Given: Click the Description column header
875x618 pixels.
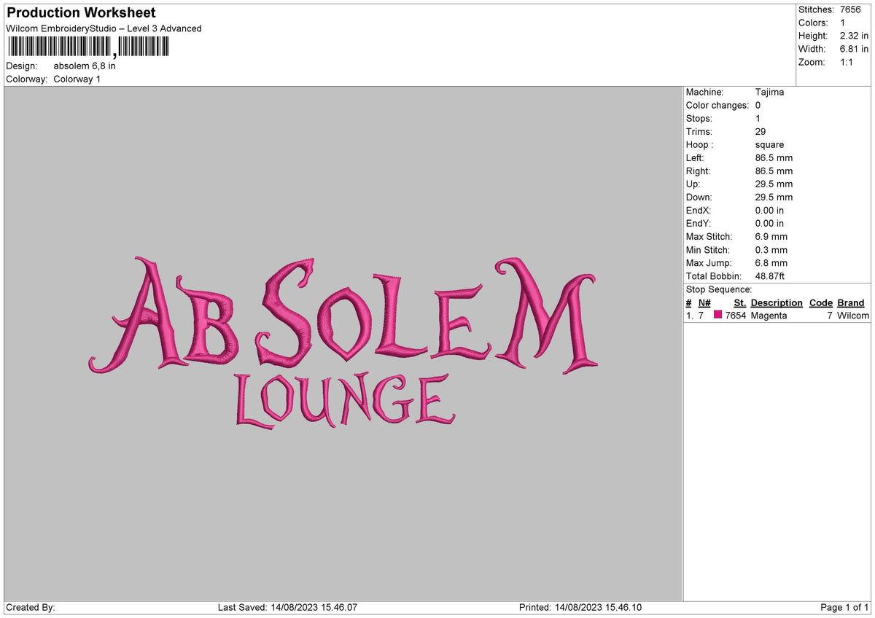Looking at the screenshot, I should (776, 302).
